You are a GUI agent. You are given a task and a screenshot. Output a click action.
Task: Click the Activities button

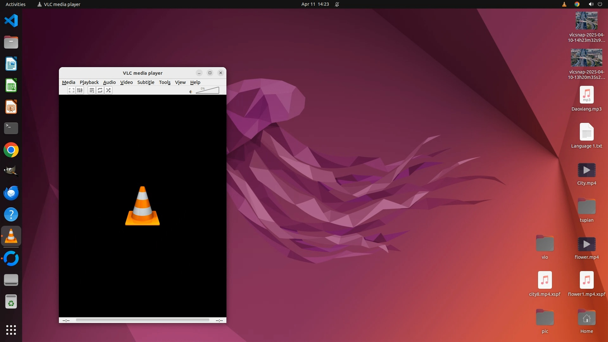(16, 4)
